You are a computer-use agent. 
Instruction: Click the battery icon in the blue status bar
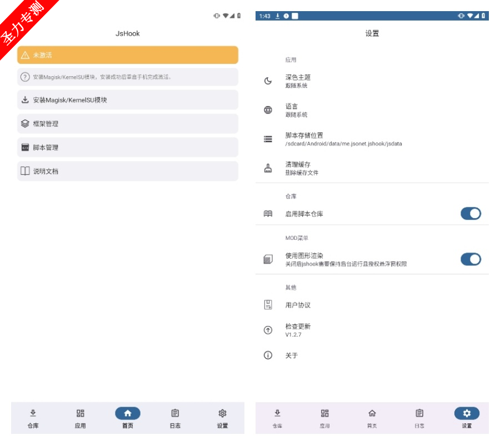[x=483, y=16]
